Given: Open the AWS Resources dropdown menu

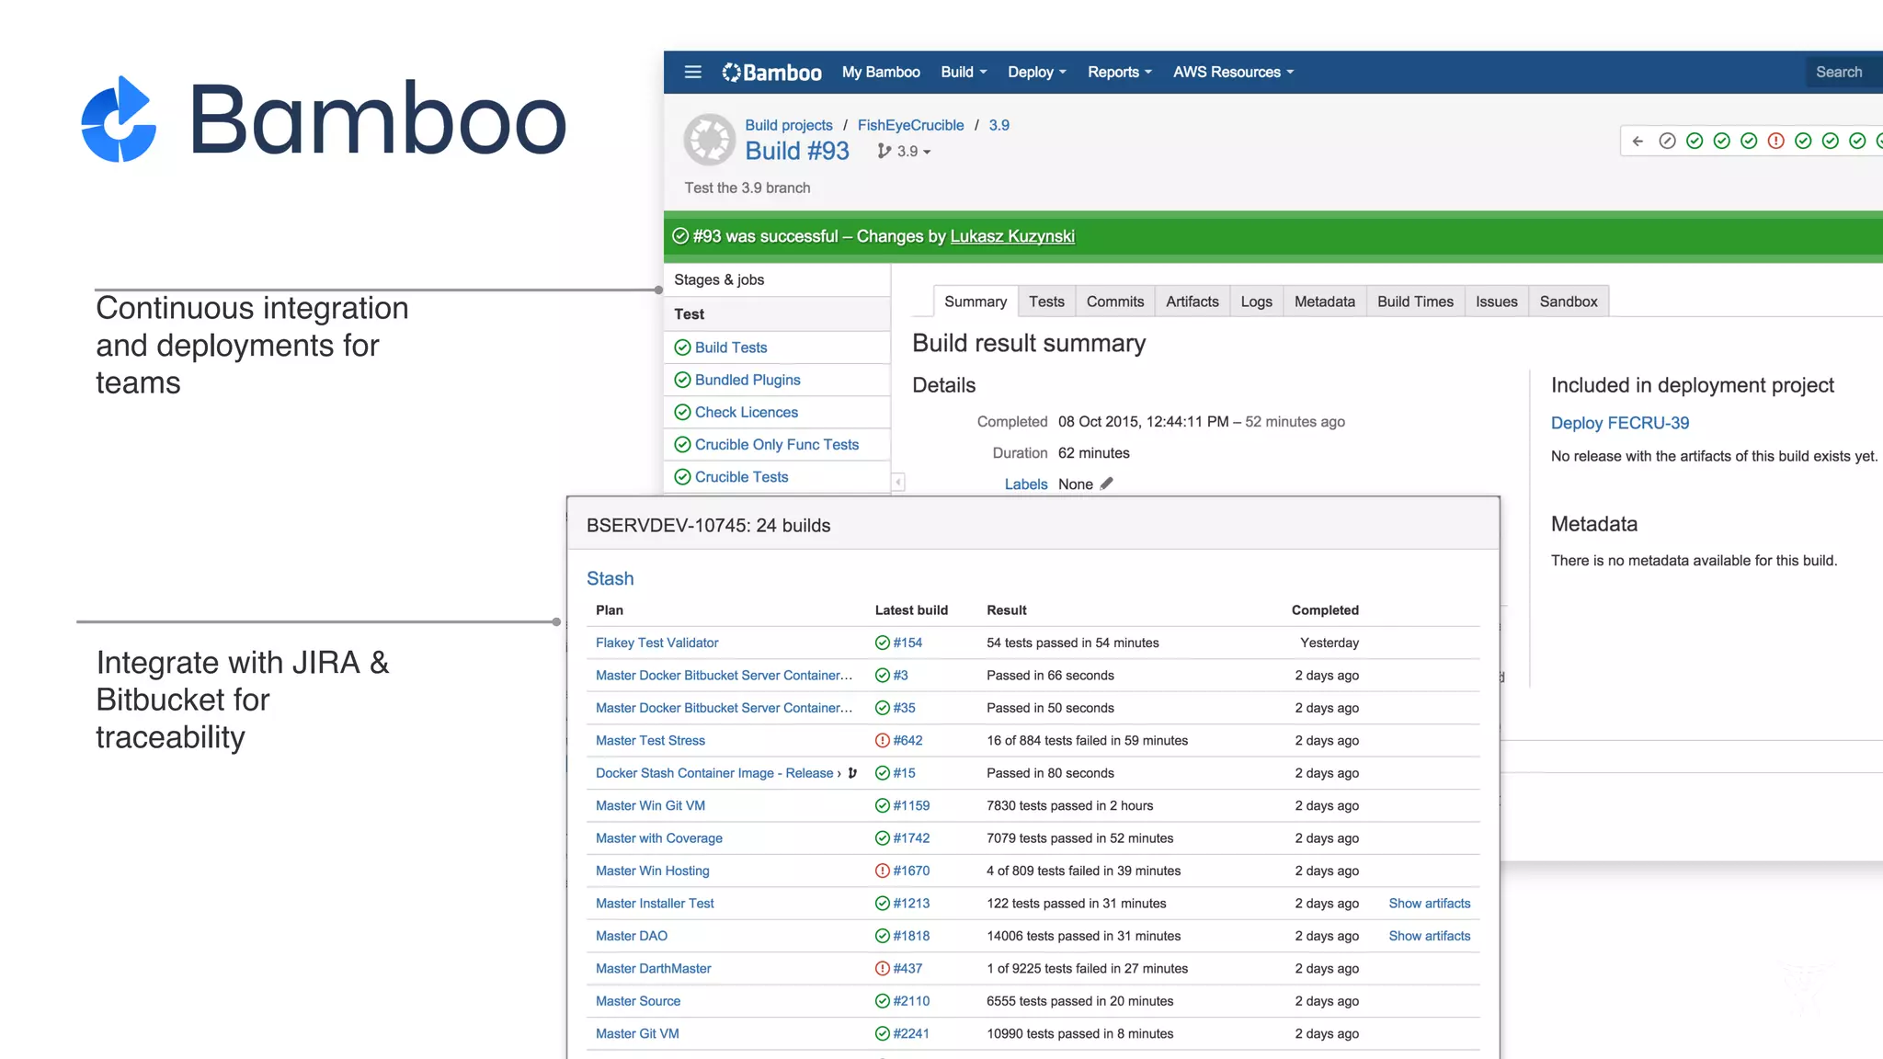Looking at the screenshot, I should (x=1233, y=72).
